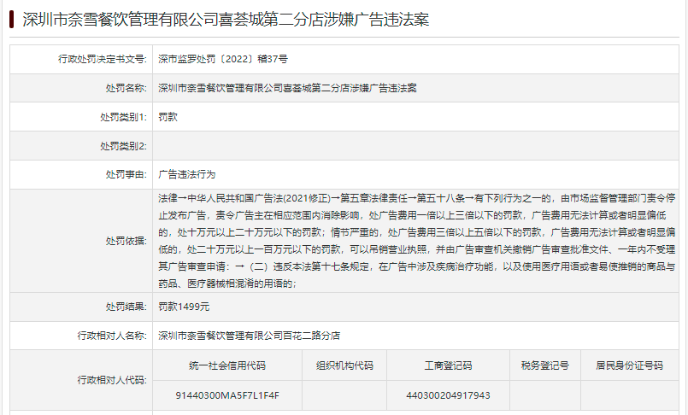Click the name 深圳市奈雪餐饮管理有限公司百花二路分店
Image resolution: width=688 pixels, height=415 pixels.
tap(250, 336)
